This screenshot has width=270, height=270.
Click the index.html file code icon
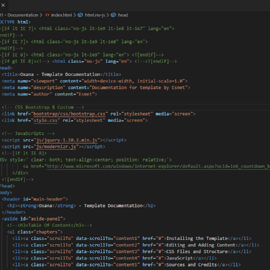click(47, 15)
